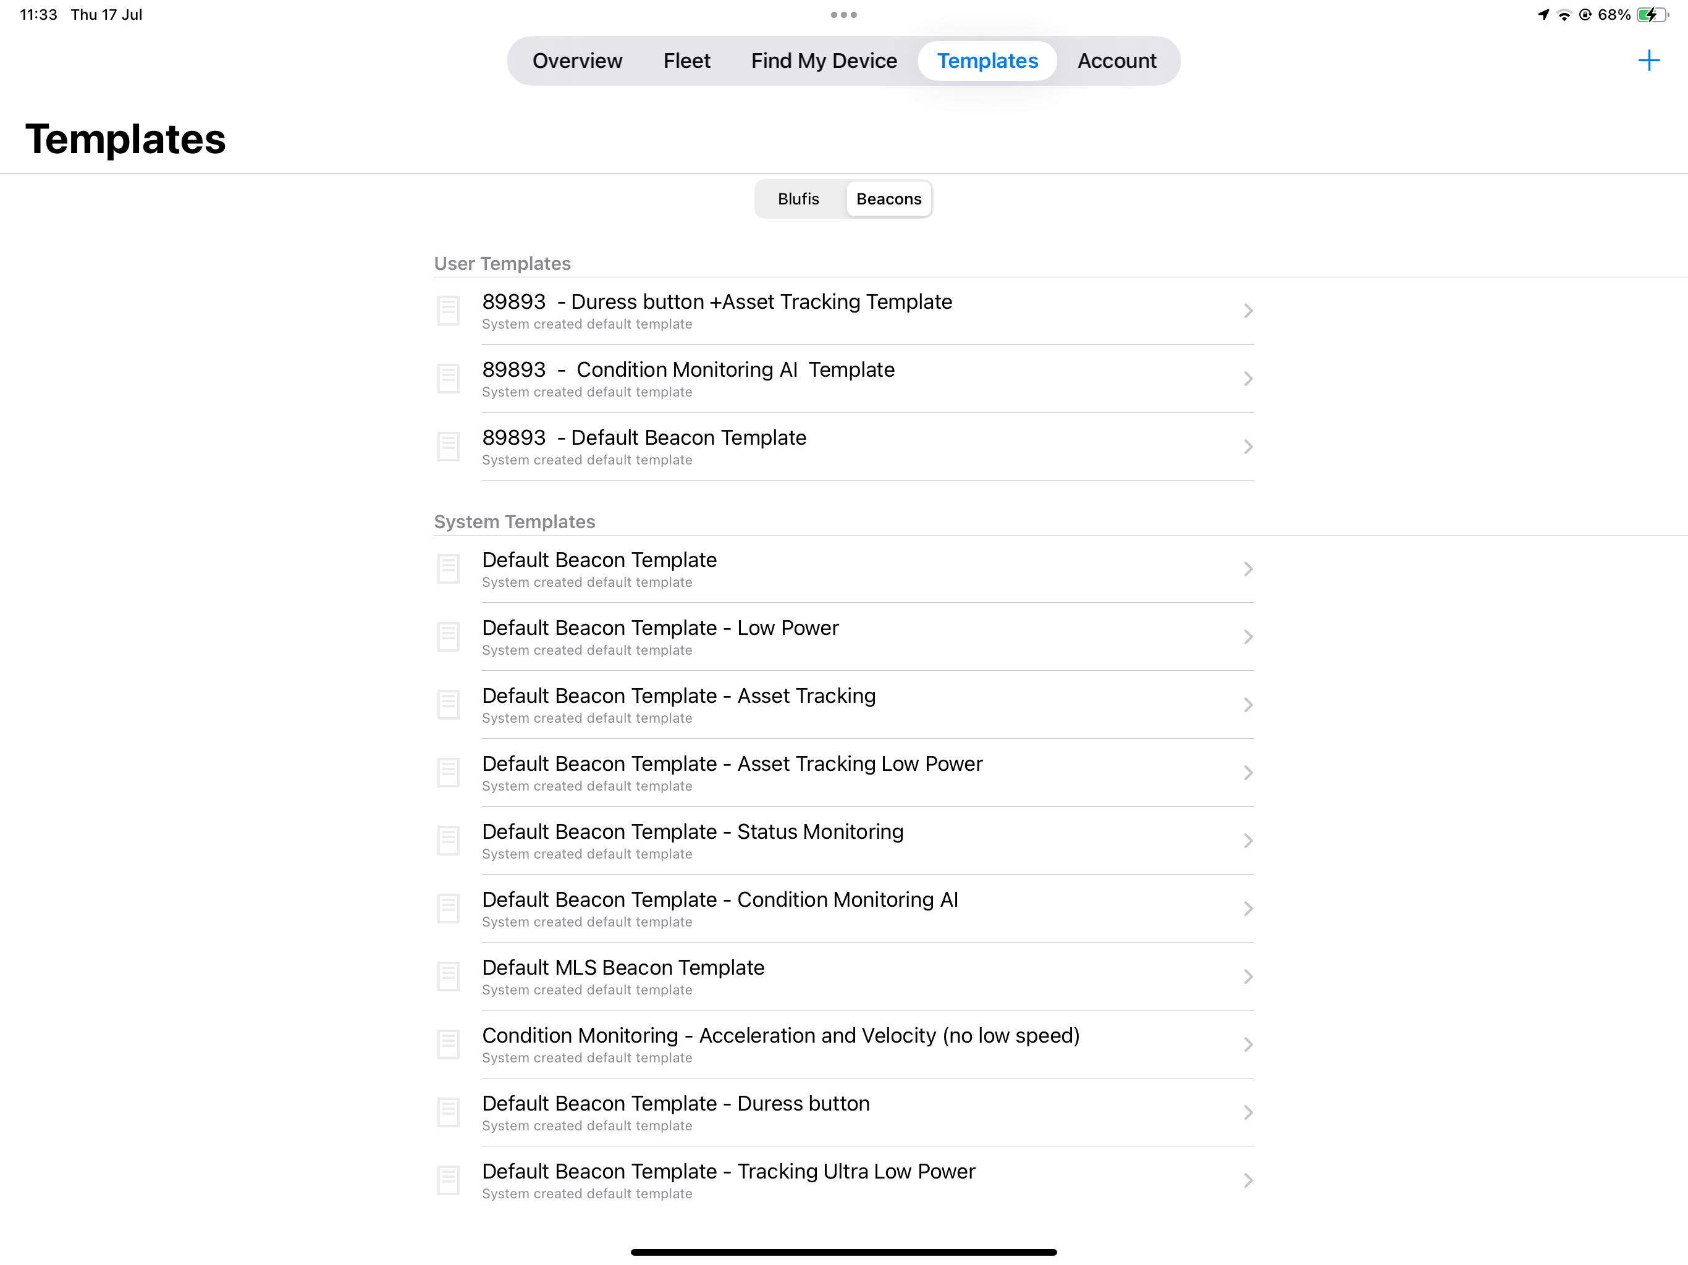The height and width of the screenshot is (1265, 1688).
Task: Tap the Wi-Fi icon in status bar
Action: tap(1564, 14)
